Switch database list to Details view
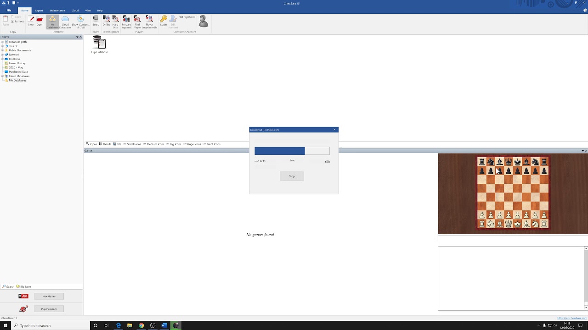 pos(105,144)
